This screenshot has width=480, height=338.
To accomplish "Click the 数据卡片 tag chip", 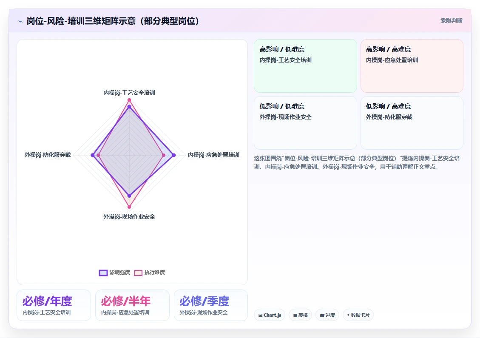I will click(x=358, y=315).
